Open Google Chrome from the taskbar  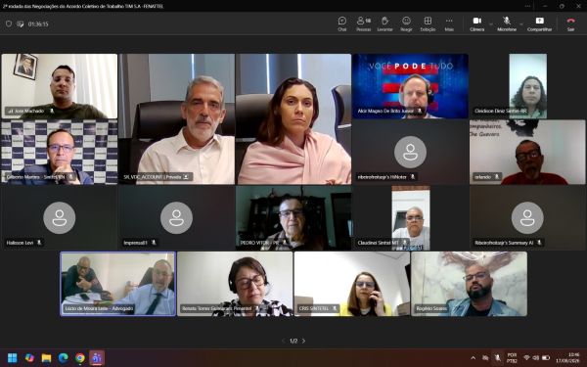[x=80, y=357]
